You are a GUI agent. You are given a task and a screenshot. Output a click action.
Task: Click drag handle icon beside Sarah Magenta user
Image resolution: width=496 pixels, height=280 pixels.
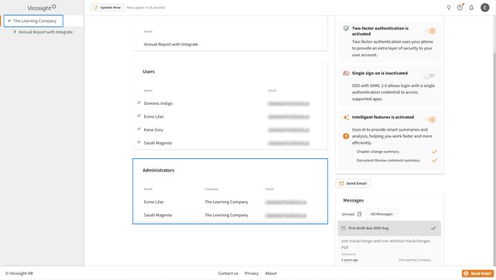[x=139, y=143]
